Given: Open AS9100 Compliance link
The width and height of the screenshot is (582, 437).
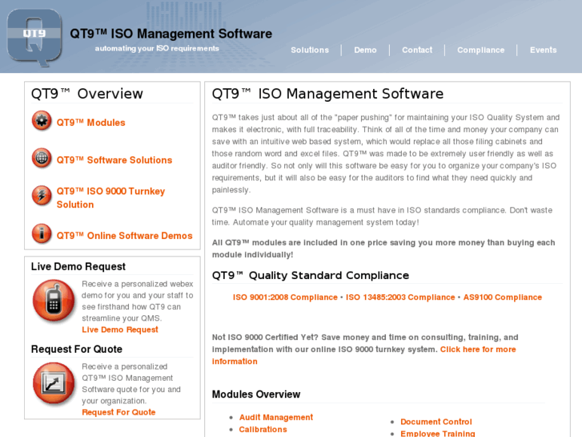Looking at the screenshot, I should 503,297.
